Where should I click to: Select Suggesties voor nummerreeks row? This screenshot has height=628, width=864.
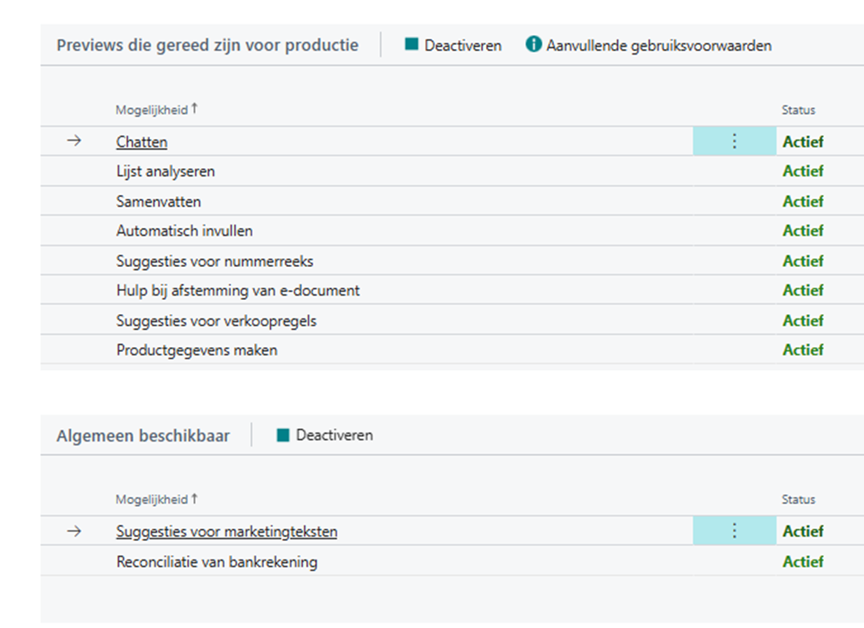214,261
